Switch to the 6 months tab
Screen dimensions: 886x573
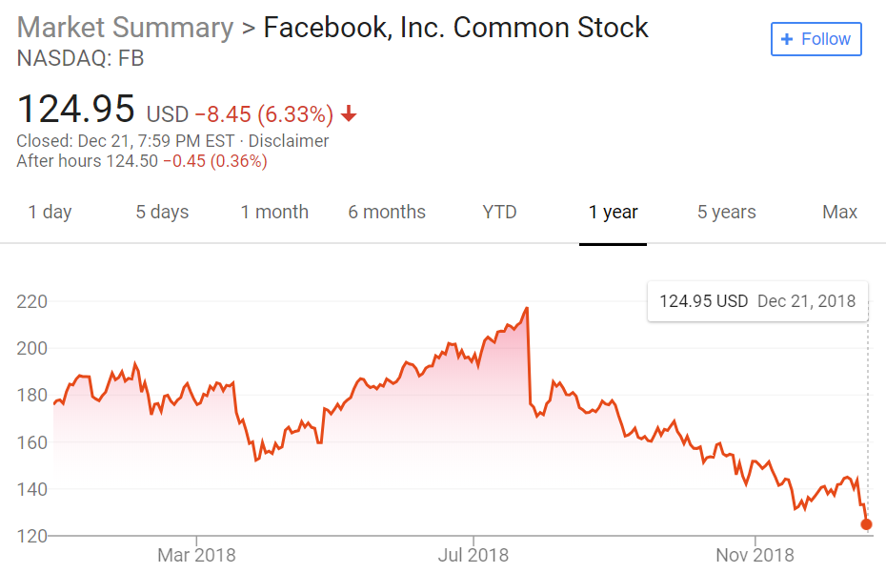pos(387,212)
